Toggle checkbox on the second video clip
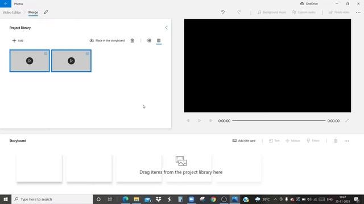Viewport: 364px width, 204px height. pos(87,54)
